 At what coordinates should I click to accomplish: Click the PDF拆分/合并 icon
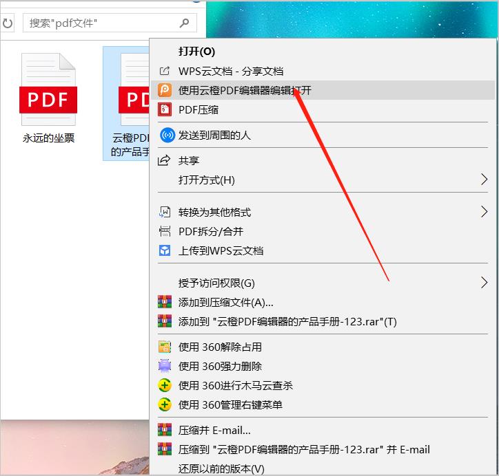click(x=165, y=231)
